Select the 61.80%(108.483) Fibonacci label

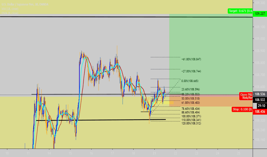click(191, 103)
